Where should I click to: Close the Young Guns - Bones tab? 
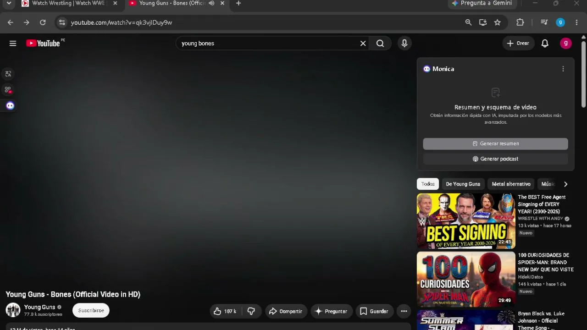(222, 3)
